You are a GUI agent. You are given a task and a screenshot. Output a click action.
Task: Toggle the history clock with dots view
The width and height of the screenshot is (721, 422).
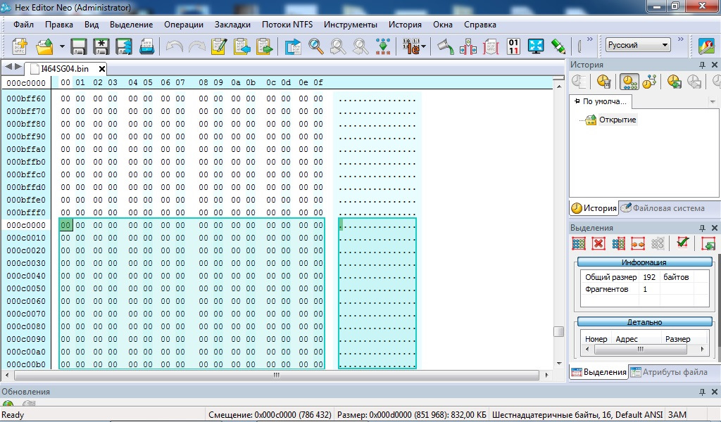pos(629,82)
